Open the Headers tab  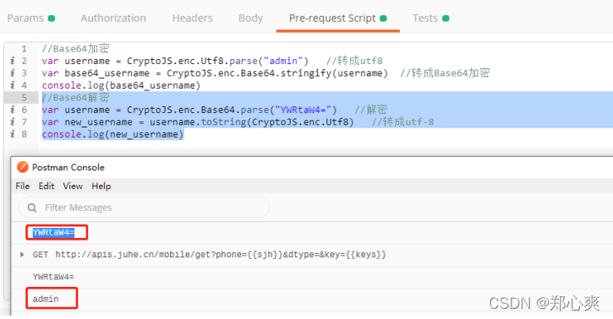pos(192,19)
